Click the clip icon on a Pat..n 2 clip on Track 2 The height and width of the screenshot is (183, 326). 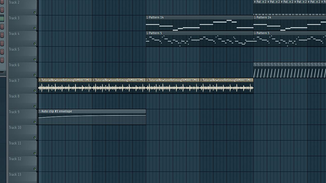[255, 2]
